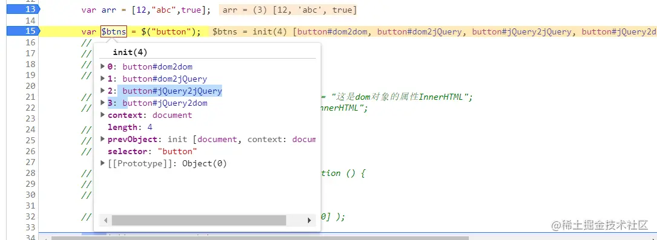Viewport: 657px width, 240px height.
Task: Expand the context: document property
Action: click(x=103, y=115)
